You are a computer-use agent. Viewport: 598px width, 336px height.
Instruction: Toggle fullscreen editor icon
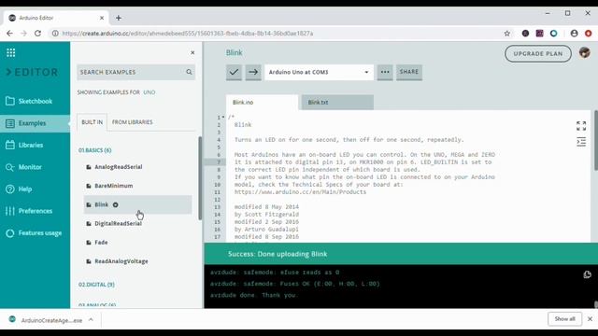coord(581,126)
